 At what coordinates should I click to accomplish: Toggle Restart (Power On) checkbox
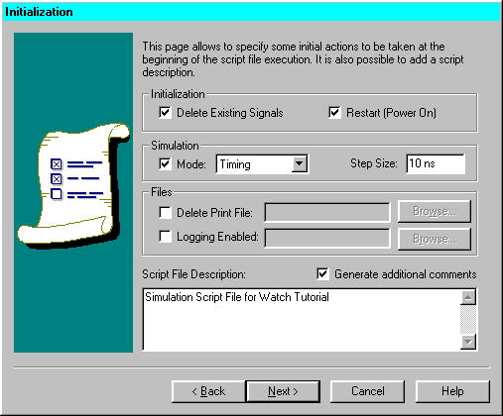pyautogui.click(x=334, y=113)
